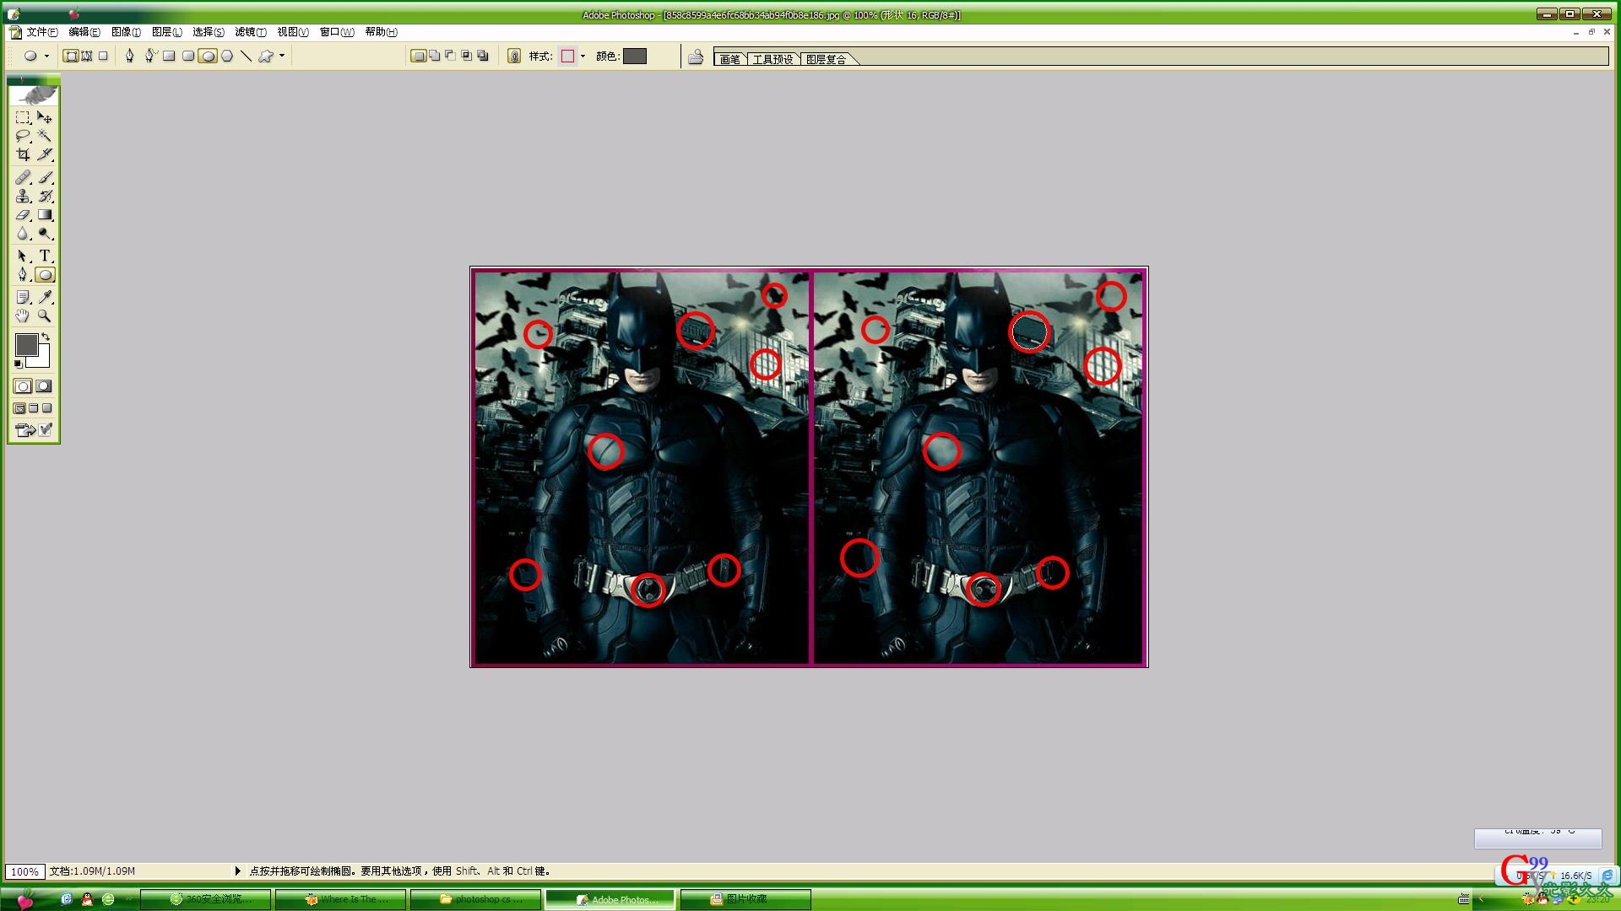The image size is (1621, 911).
Task: Open the 文件 (File) menu
Action: tap(41, 32)
